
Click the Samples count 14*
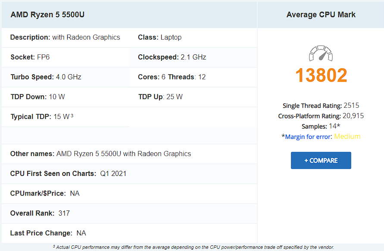tap(334, 126)
